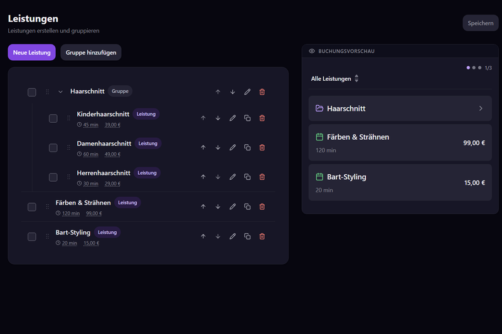Mark the Herrenhaarschnitt checkbox
The height and width of the screenshot is (334, 502).
pyautogui.click(x=53, y=177)
